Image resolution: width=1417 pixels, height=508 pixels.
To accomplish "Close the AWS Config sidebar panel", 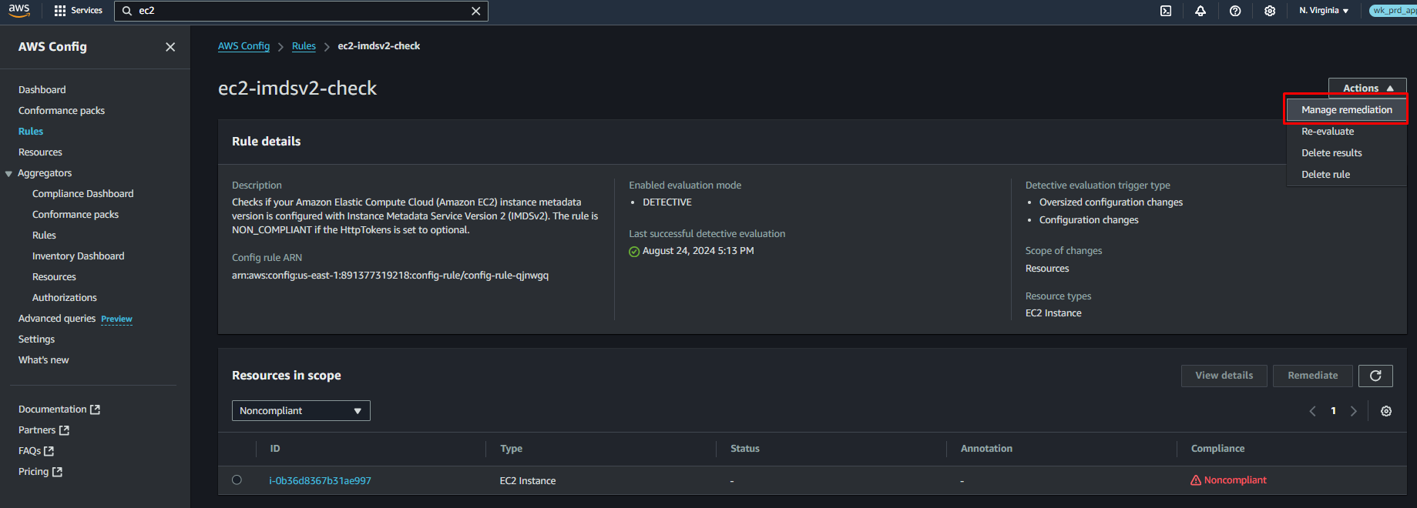I will [170, 47].
